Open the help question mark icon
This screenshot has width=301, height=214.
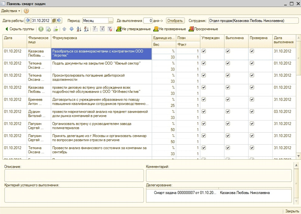26,11
